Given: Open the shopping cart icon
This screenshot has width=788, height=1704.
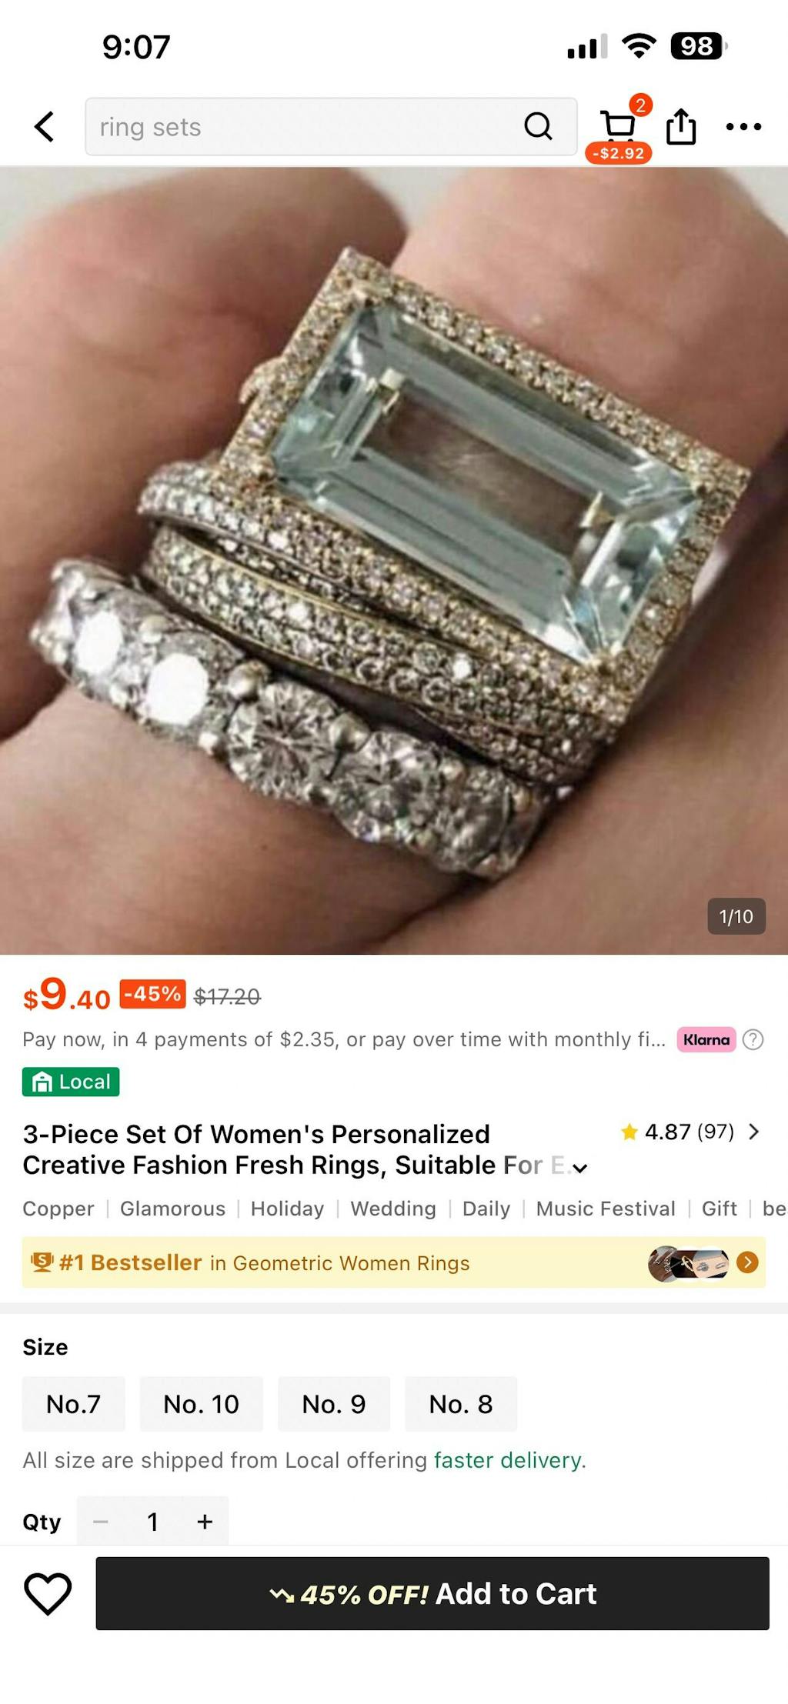Looking at the screenshot, I should pos(618,125).
